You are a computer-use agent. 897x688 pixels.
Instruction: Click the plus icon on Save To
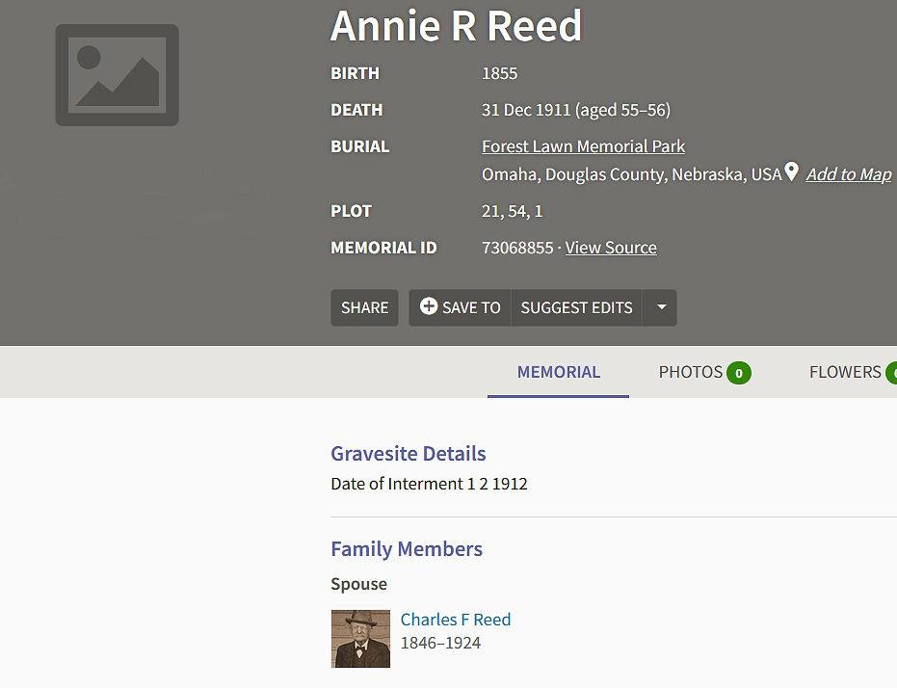(x=429, y=306)
